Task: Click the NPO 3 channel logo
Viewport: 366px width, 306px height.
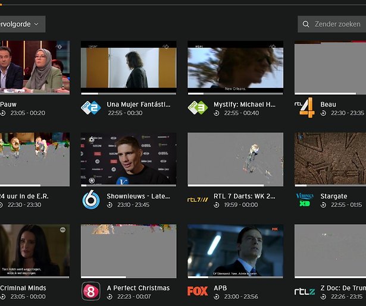Action: 198,108
